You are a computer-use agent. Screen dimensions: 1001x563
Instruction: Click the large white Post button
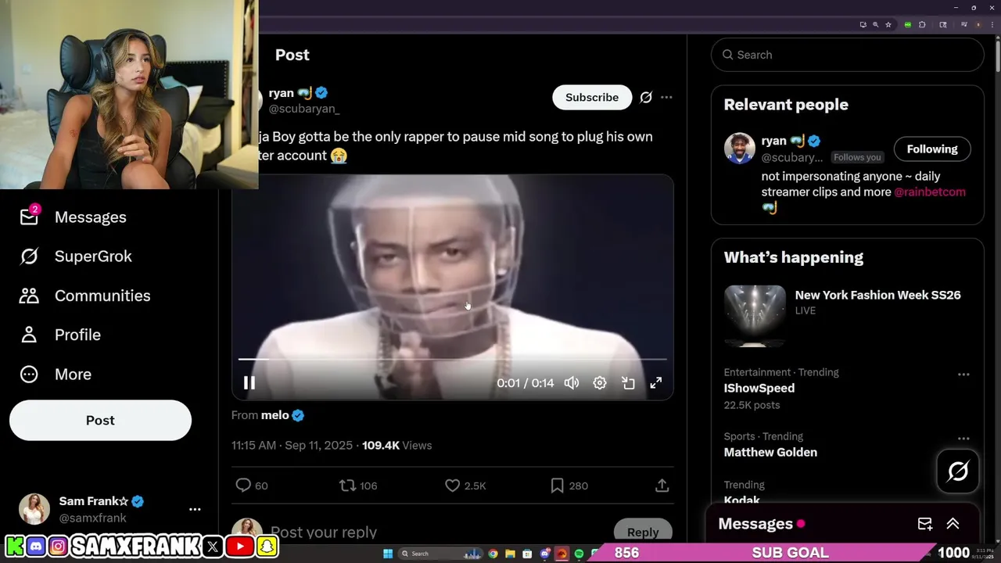pos(100,420)
